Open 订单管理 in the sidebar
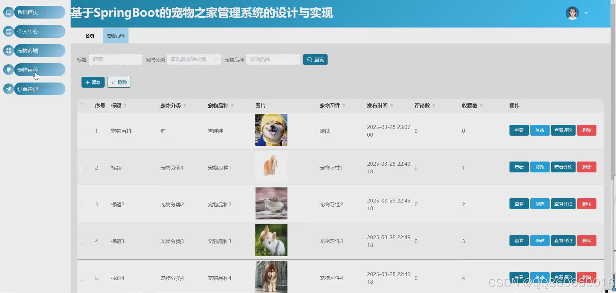 [x=39, y=89]
